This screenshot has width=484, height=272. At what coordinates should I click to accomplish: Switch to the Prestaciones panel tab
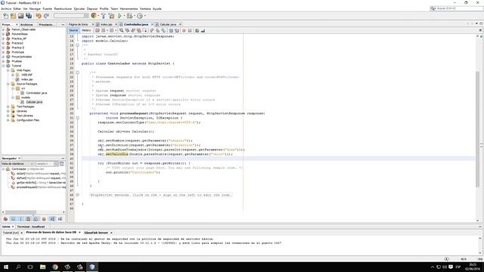(x=46, y=24)
